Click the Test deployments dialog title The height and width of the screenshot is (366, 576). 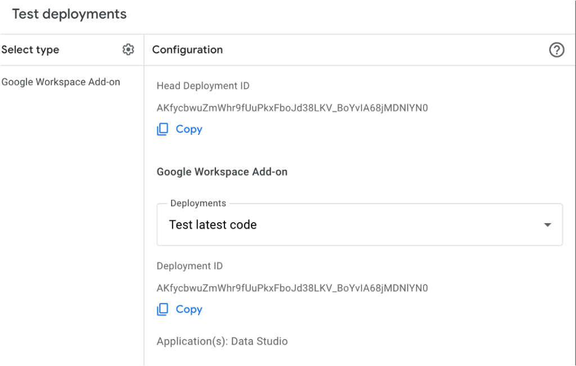[x=69, y=14]
